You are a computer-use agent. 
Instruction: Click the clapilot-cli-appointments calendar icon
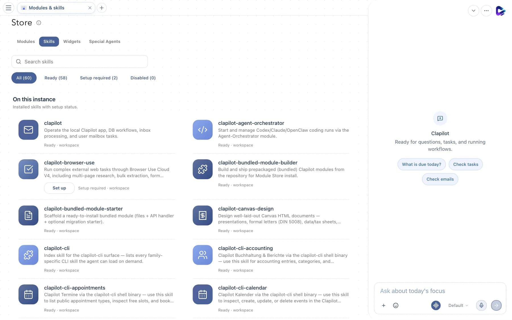(x=28, y=294)
